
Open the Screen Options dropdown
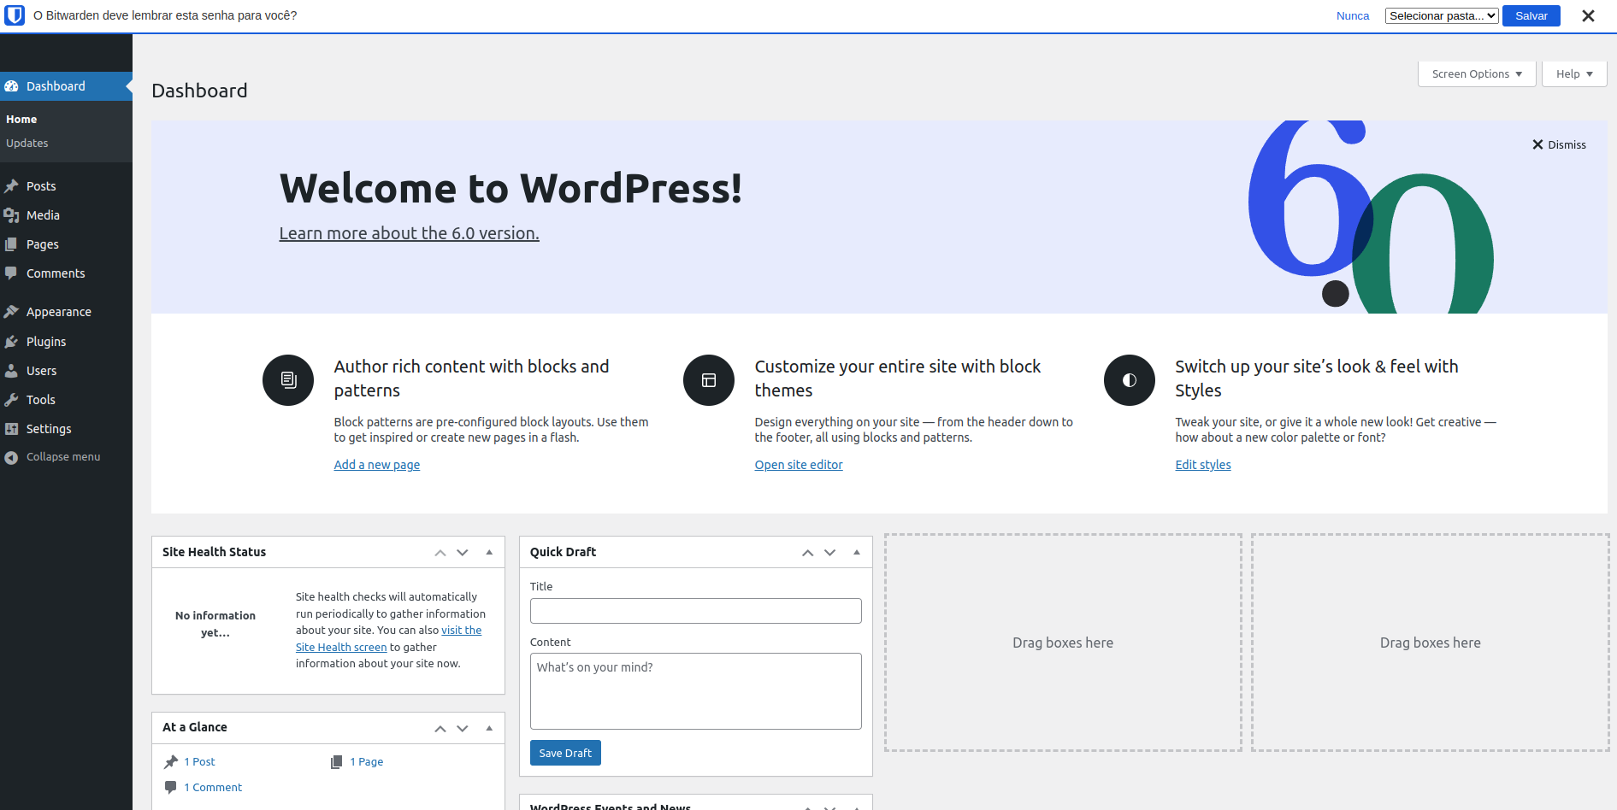click(1475, 73)
